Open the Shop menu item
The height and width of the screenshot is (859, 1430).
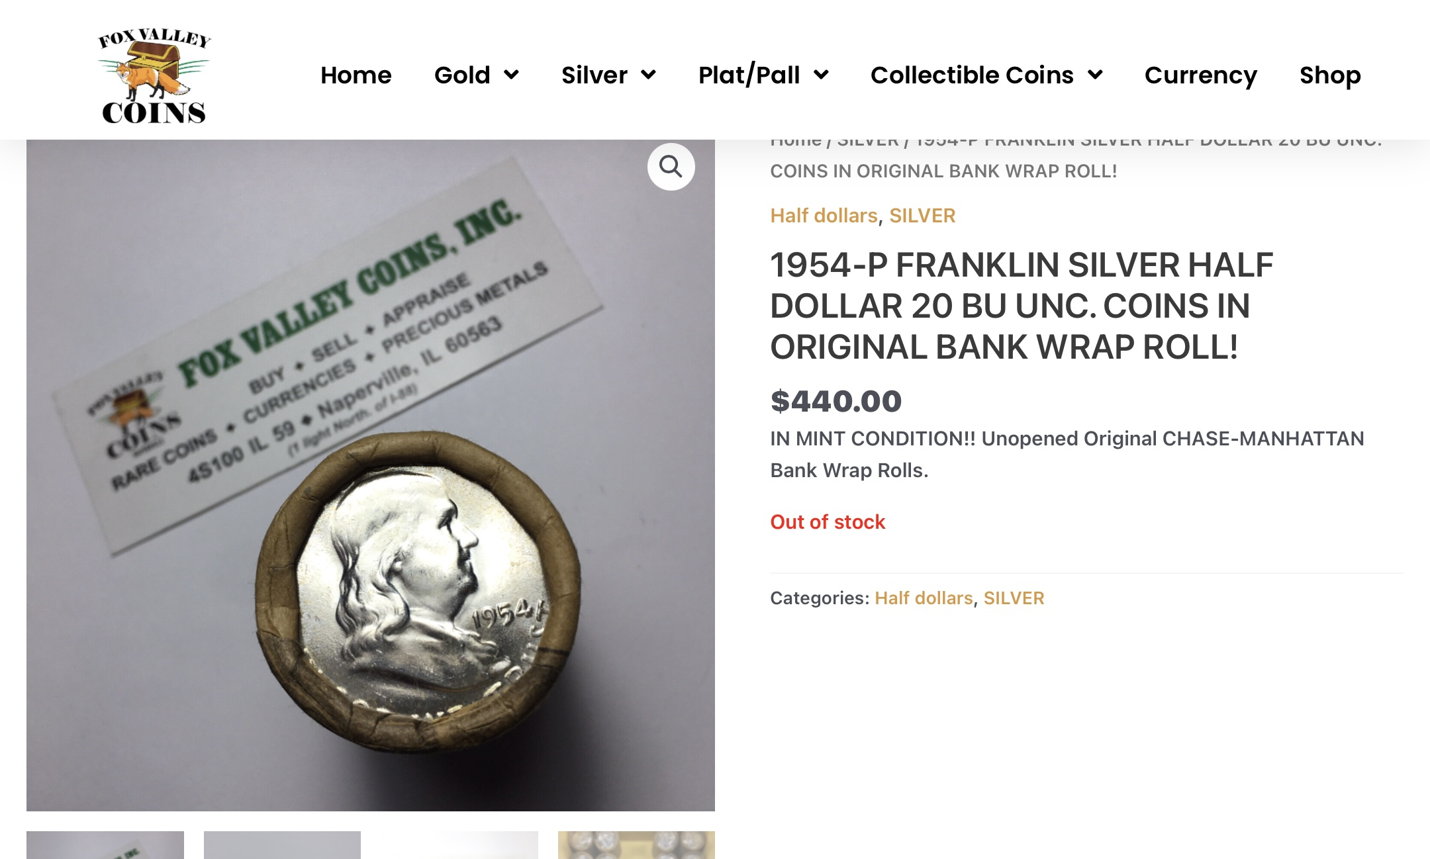(1330, 75)
